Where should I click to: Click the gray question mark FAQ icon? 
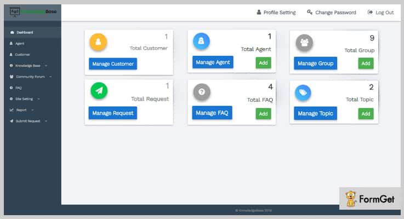tap(202, 92)
